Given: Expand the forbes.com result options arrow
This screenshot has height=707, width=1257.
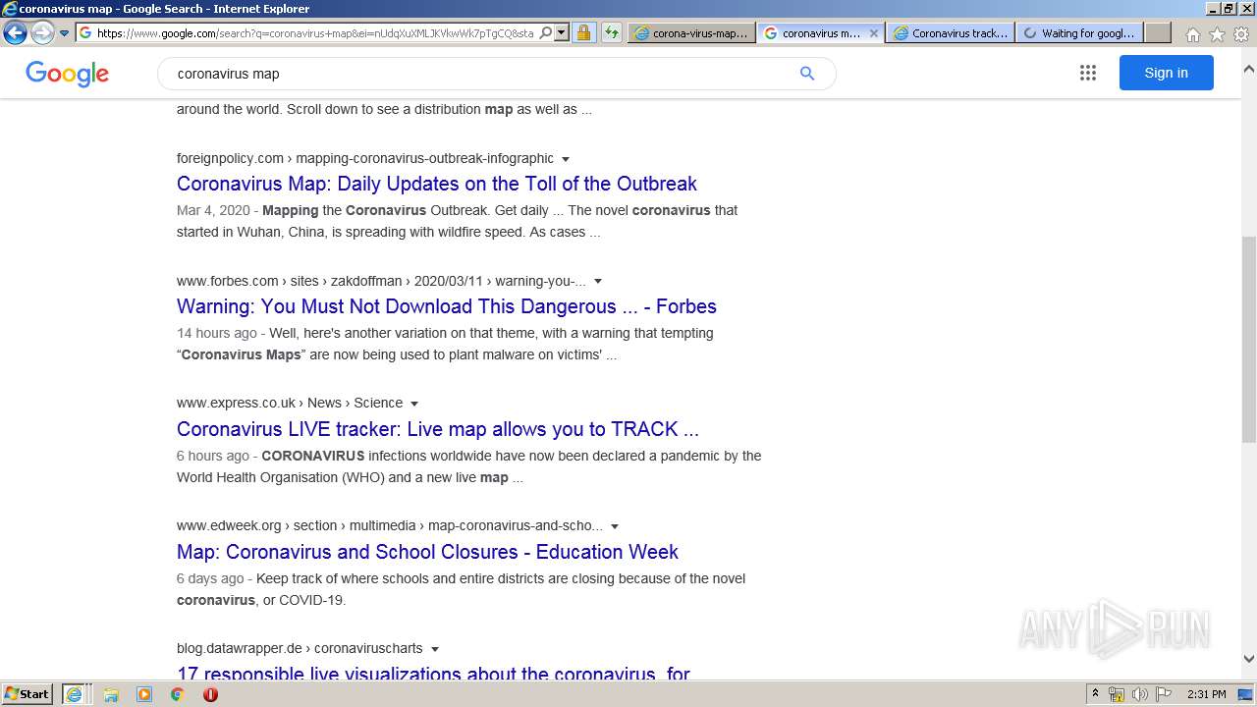Looking at the screenshot, I should click(598, 282).
